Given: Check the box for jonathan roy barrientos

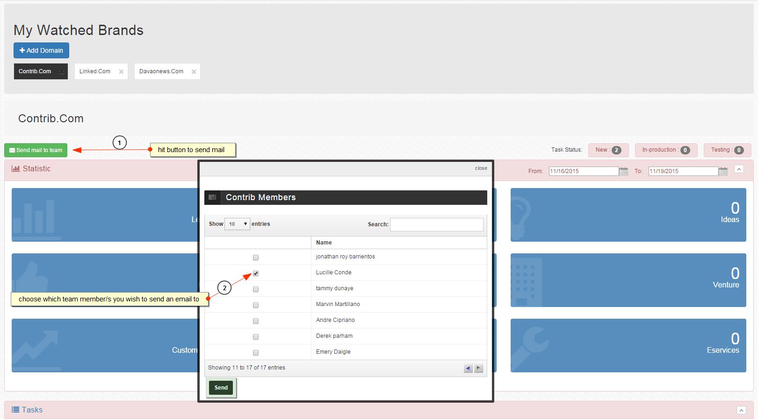Looking at the screenshot, I should 256,258.
